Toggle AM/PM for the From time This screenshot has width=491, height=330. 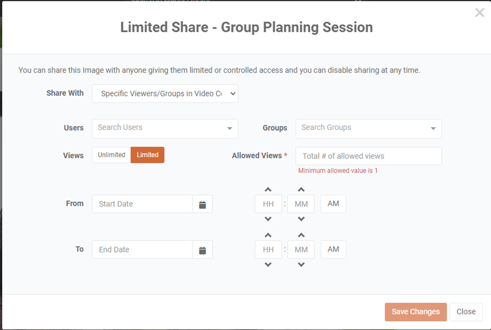[333, 204]
